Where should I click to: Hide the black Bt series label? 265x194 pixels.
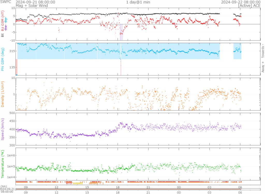pyautogui.click(x=3, y=34)
